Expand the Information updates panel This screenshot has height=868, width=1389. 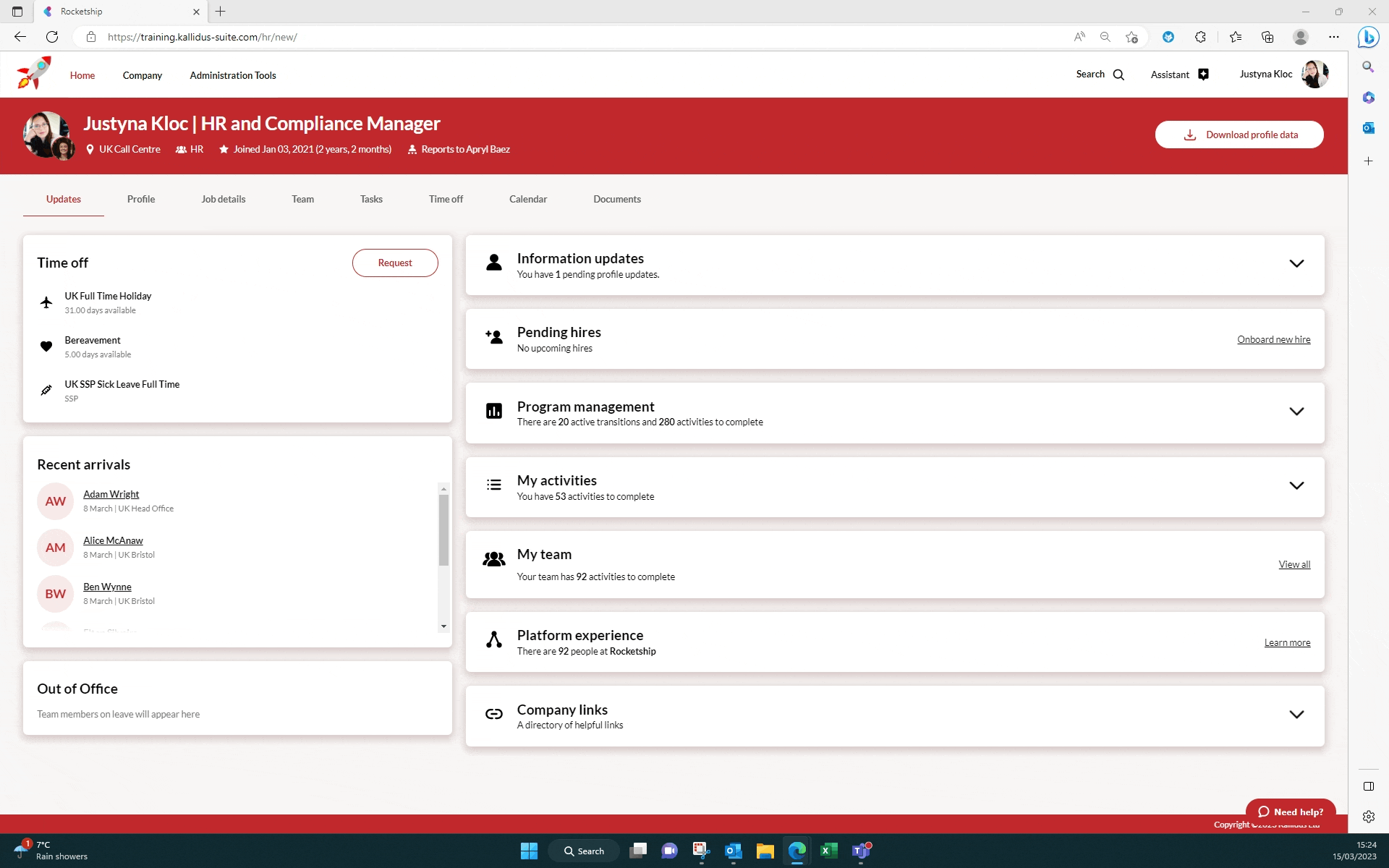(1296, 264)
